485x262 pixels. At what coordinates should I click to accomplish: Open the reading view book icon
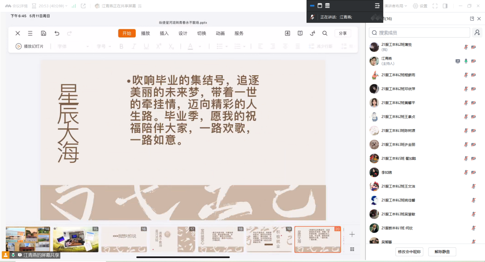(x=300, y=33)
